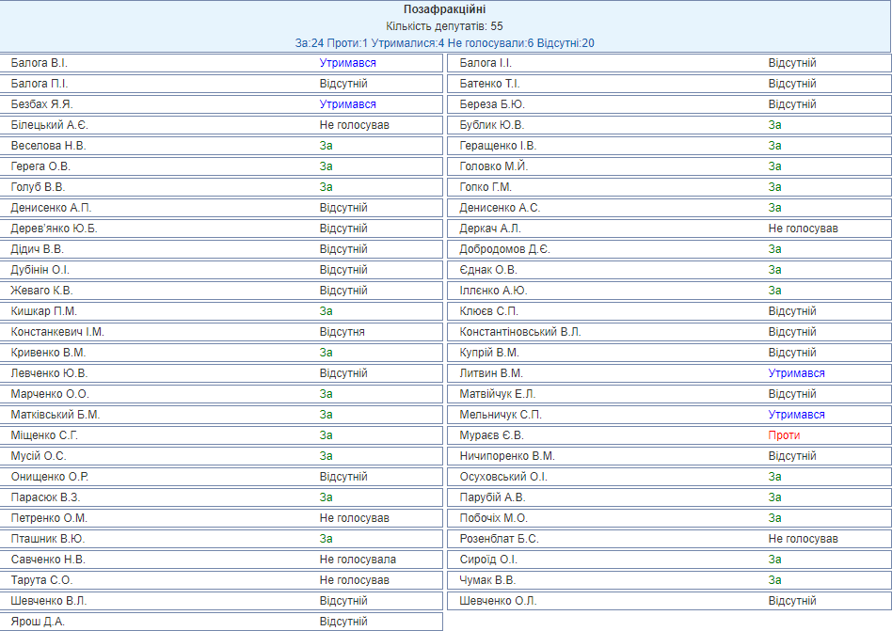892x631 pixels.
Task: Click За vote beside Парасюк В.З.
Action: [326, 497]
